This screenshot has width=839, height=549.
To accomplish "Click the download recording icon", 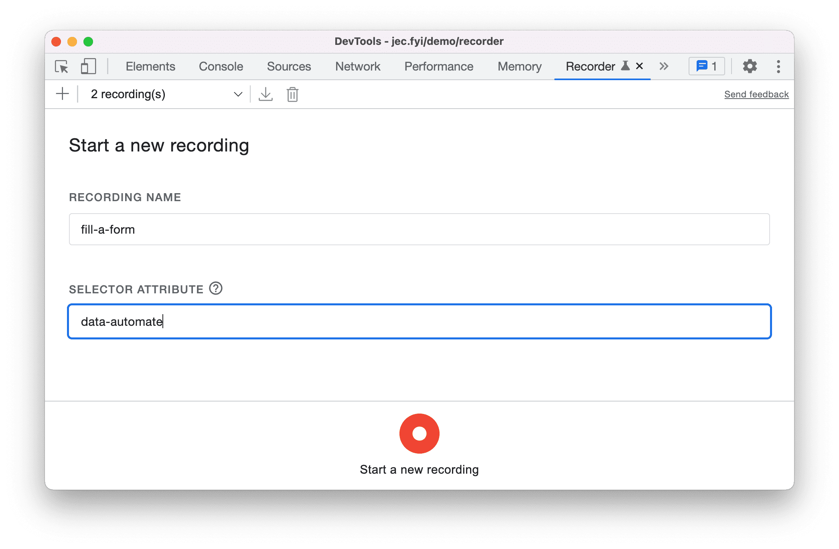I will [265, 94].
